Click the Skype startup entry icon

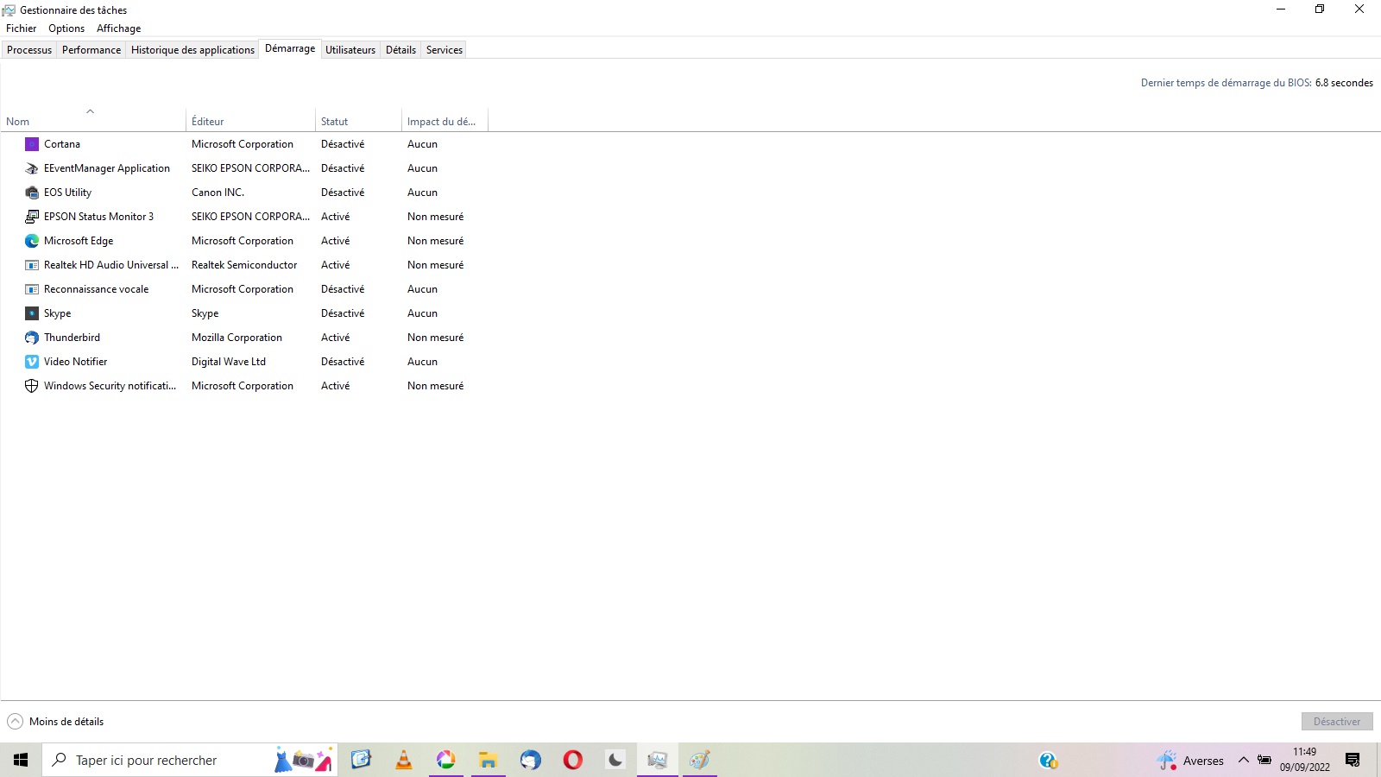32,313
